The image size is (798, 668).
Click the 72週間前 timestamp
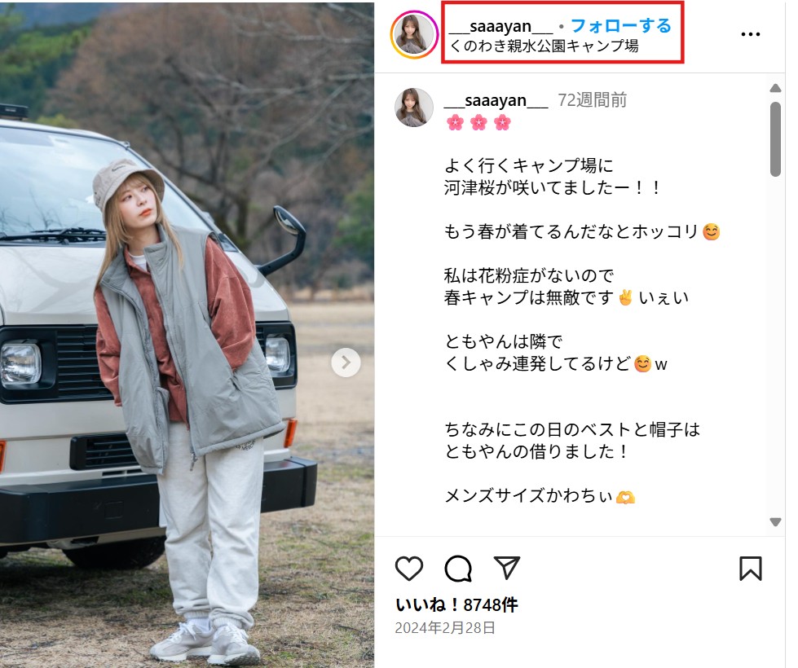(593, 100)
